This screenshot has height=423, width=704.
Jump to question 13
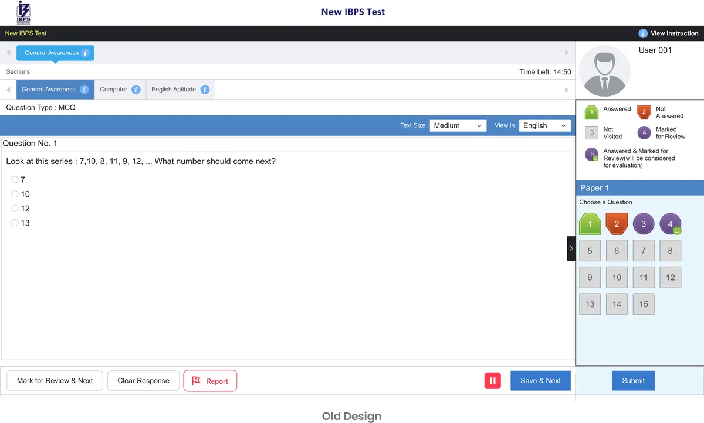[x=590, y=304]
